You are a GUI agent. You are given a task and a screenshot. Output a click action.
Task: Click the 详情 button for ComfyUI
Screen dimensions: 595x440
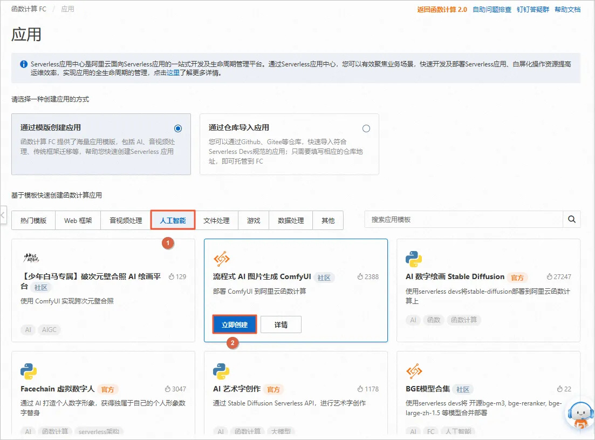coord(281,324)
